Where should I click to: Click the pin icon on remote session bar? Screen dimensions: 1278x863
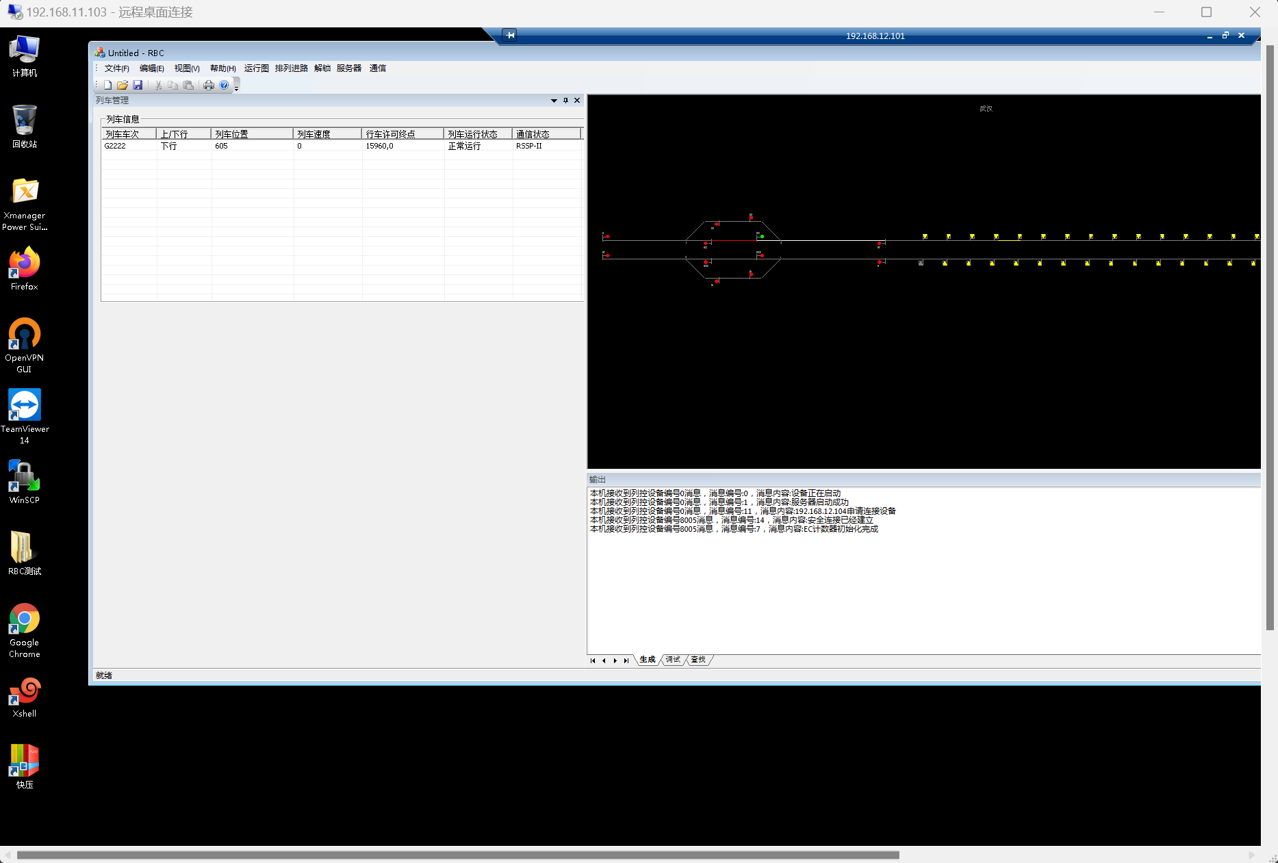click(x=510, y=36)
